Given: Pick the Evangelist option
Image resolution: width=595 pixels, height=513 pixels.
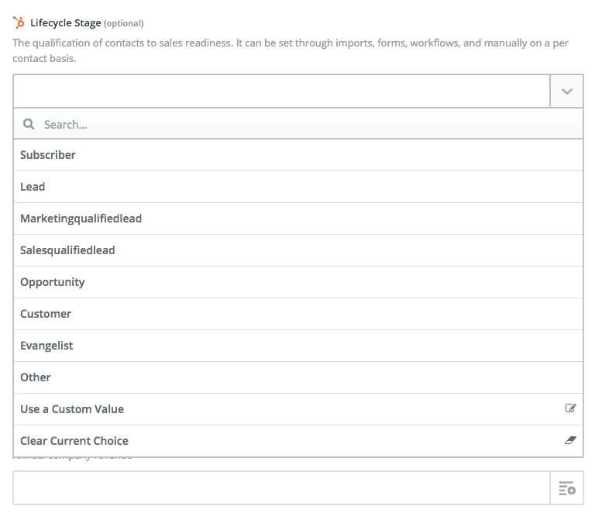Looking at the screenshot, I should coord(298,346).
